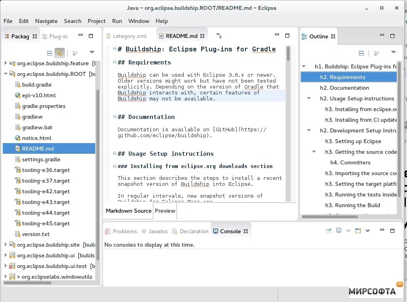This screenshot has width=407, height=302.
Task: Open the Declaration view tab
Action: [x=190, y=231]
